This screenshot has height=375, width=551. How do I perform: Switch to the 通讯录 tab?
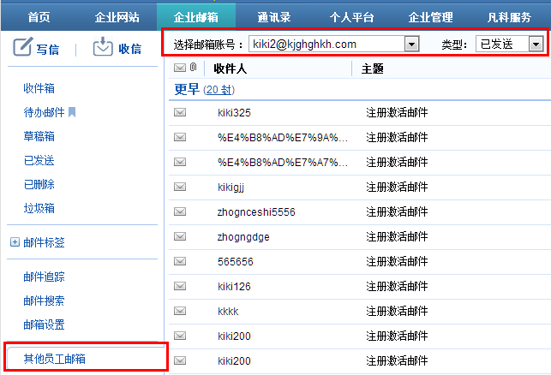point(274,16)
